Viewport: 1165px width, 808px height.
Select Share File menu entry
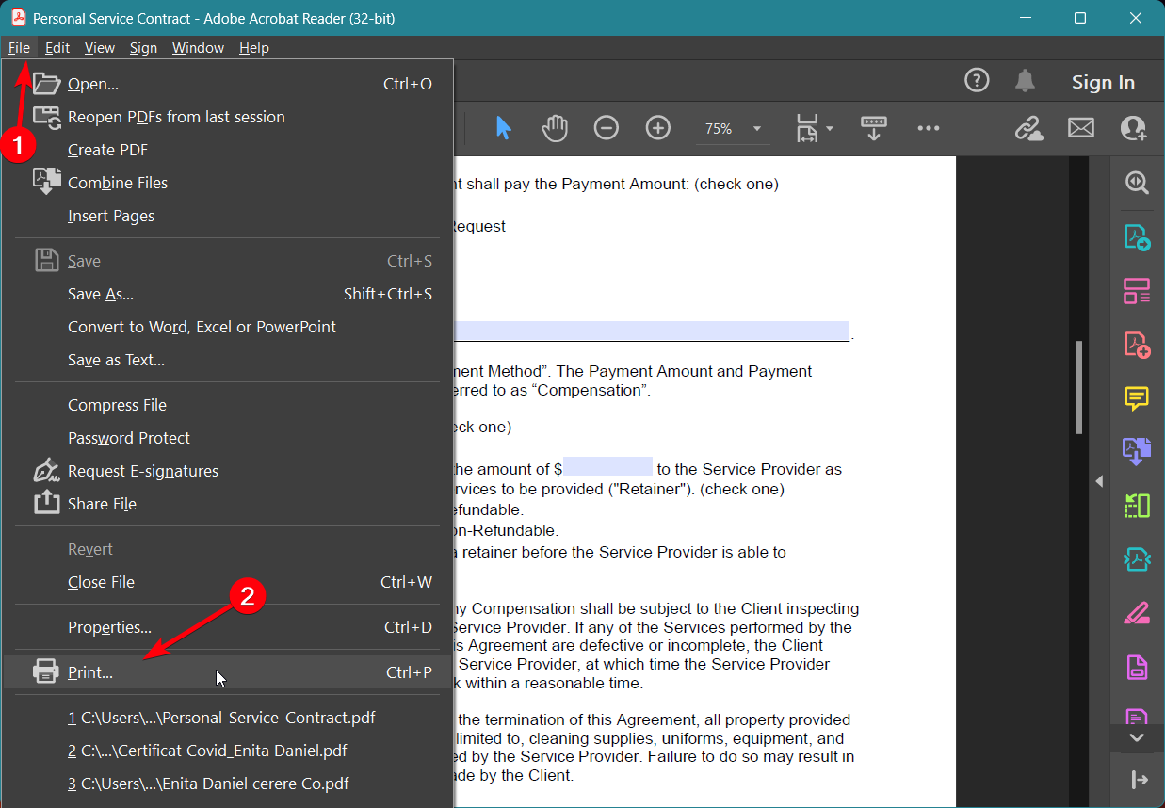pos(228,504)
